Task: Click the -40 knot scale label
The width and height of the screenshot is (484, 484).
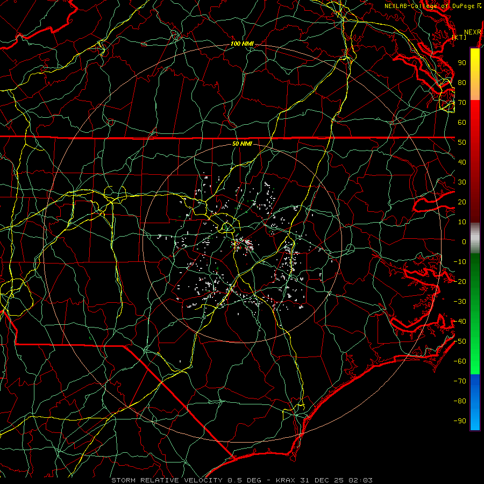Action: pos(460,322)
